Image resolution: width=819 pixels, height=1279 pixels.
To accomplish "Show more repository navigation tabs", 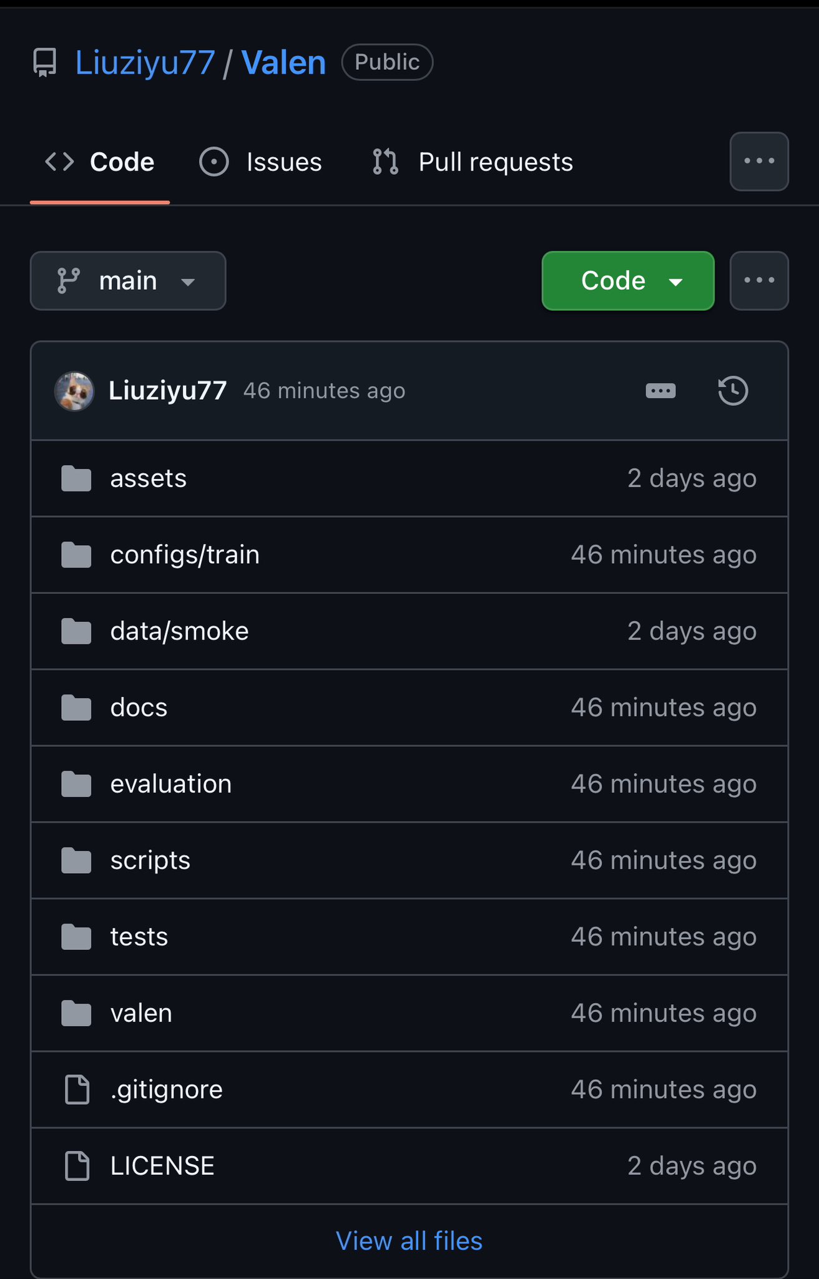I will pyautogui.click(x=759, y=161).
